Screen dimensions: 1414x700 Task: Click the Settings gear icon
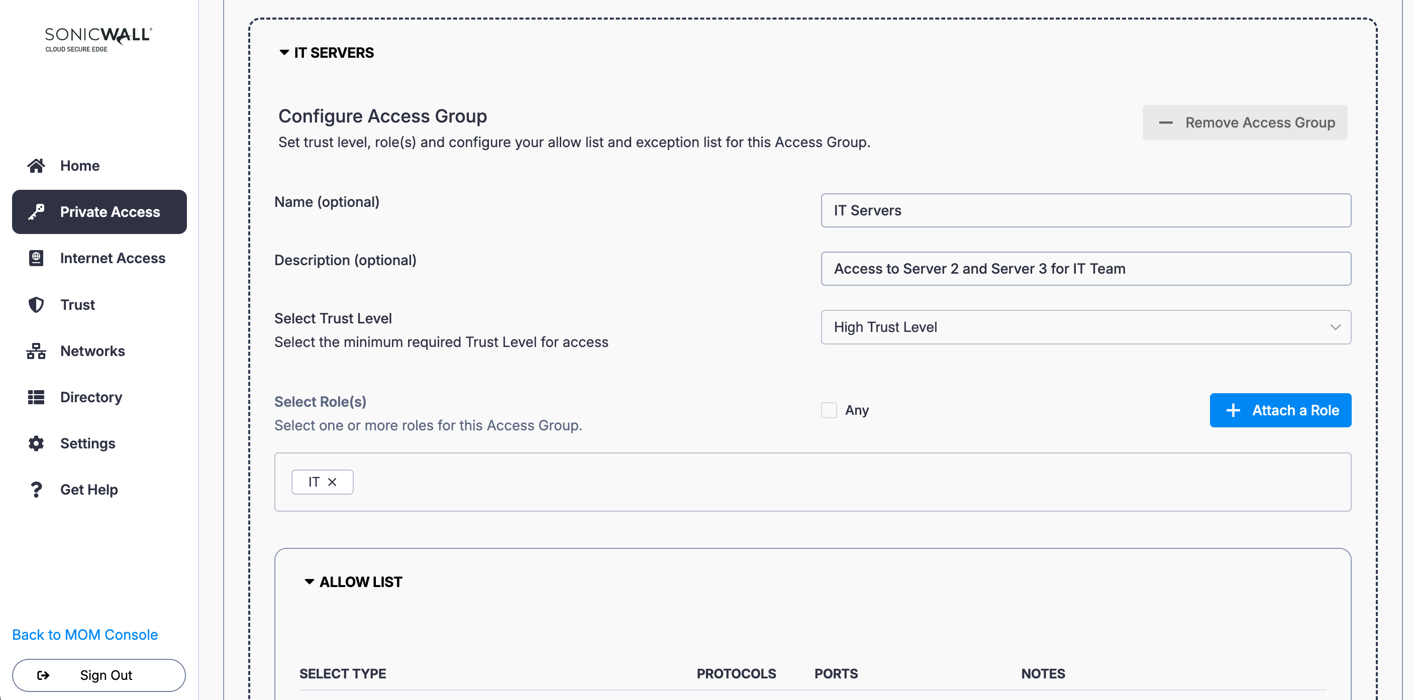(36, 443)
